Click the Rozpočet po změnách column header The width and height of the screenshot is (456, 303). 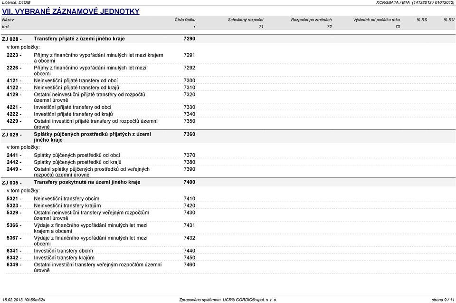coord(312,20)
